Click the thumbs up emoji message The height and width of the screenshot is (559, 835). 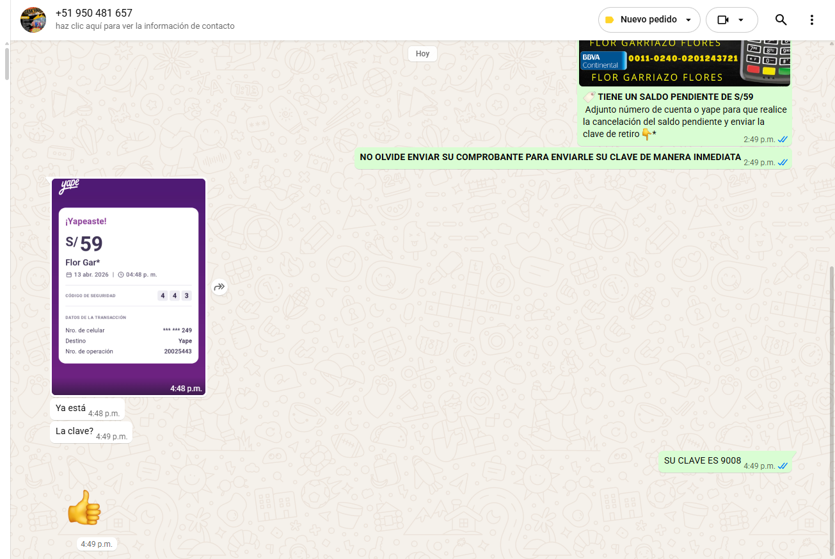(x=84, y=508)
